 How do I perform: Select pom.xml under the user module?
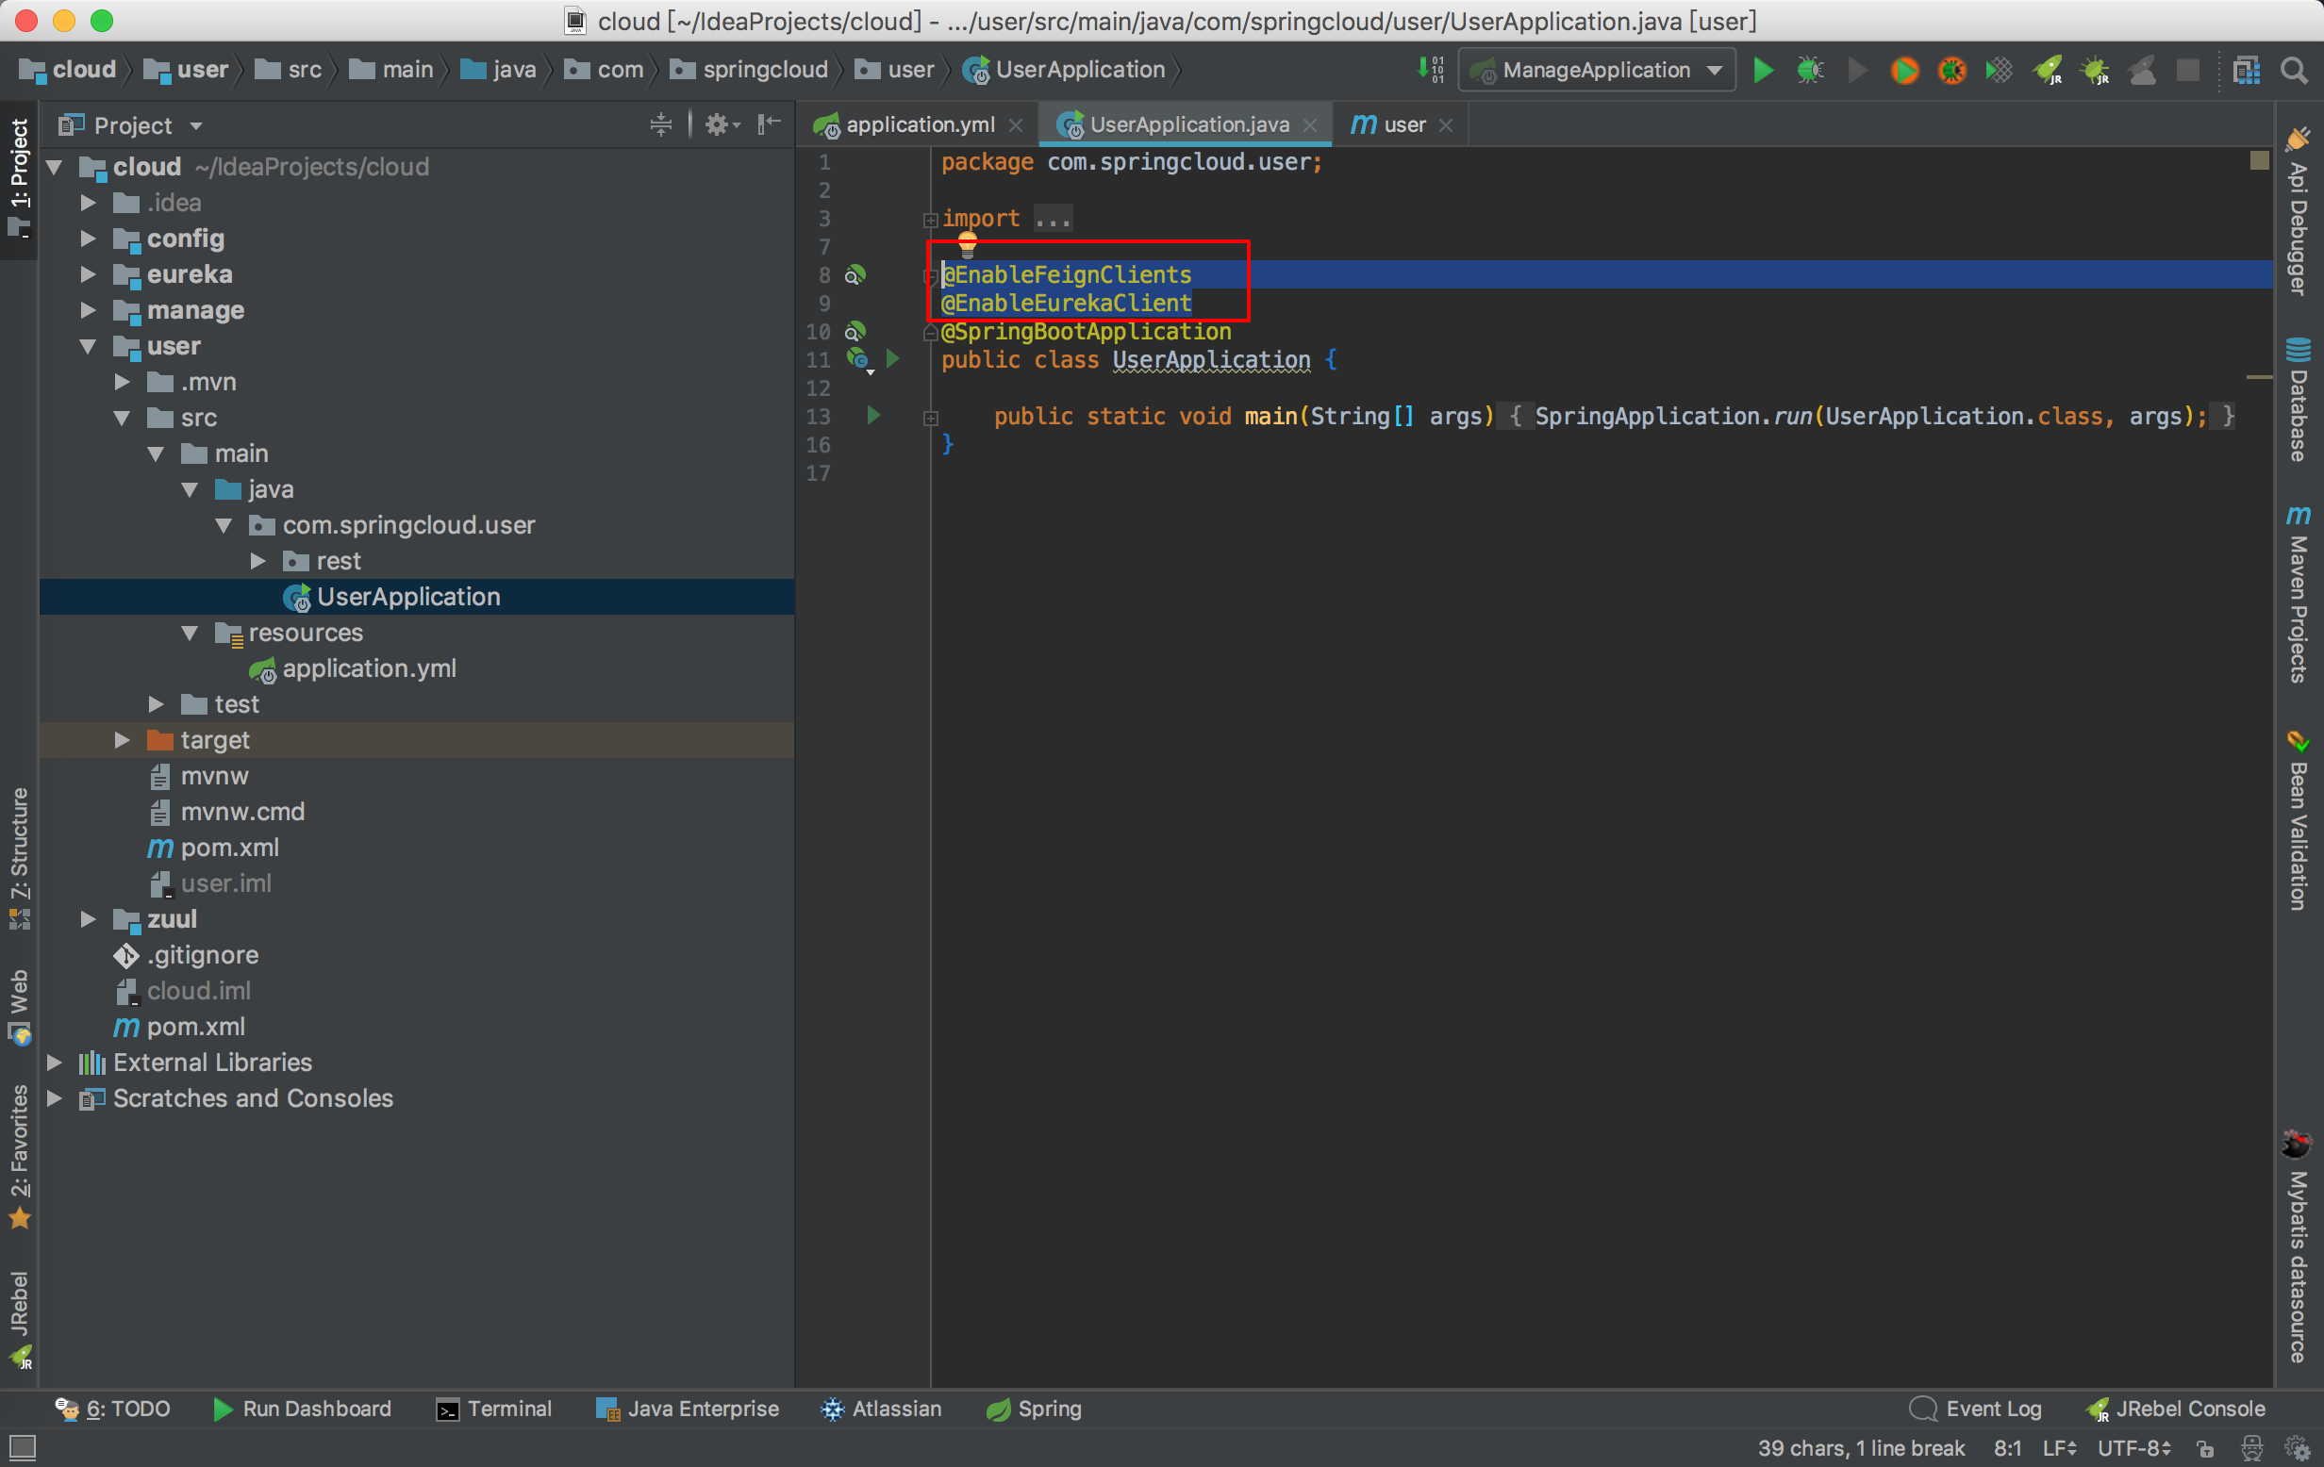click(230, 848)
